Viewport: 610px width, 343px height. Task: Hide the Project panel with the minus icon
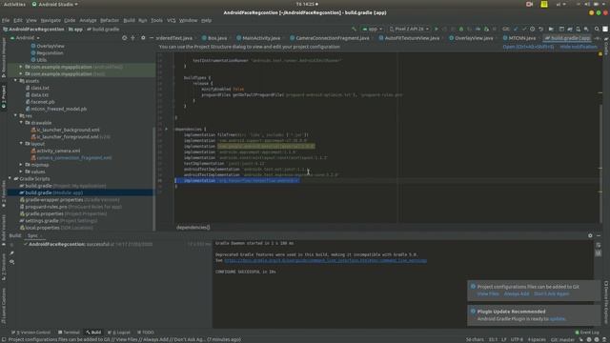(x=152, y=38)
